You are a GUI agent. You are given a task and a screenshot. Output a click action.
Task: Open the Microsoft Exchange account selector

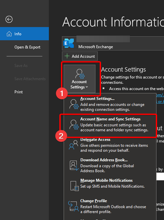click(x=113, y=43)
